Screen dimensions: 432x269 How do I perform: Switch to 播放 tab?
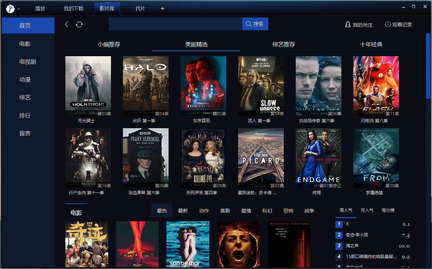40,8
